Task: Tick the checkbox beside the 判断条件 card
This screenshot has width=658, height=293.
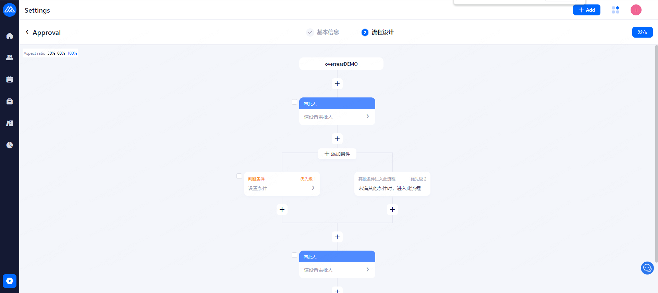Action: point(239,176)
